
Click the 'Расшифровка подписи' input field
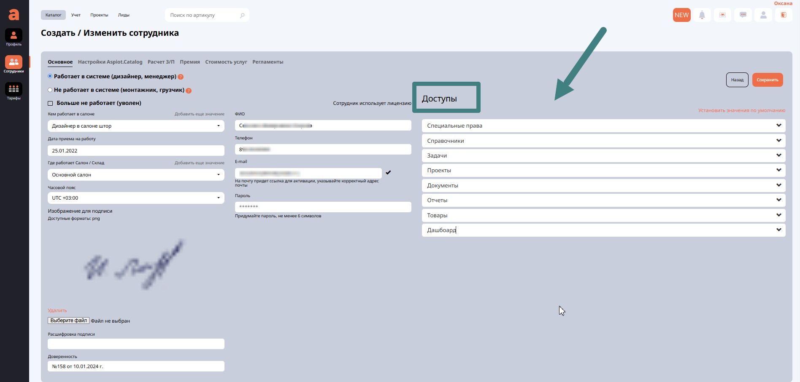tap(136, 344)
